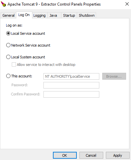Screen dimensions: 131x160
Task: Go to the Java tab
Action: 53,15
